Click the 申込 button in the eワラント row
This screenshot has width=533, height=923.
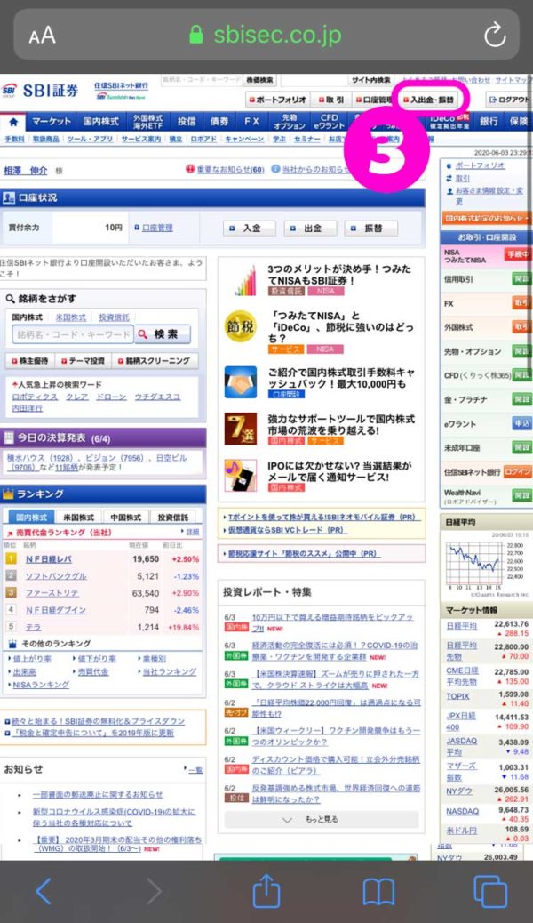coord(521,424)
